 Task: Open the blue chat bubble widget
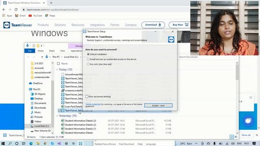click(248, 121)
